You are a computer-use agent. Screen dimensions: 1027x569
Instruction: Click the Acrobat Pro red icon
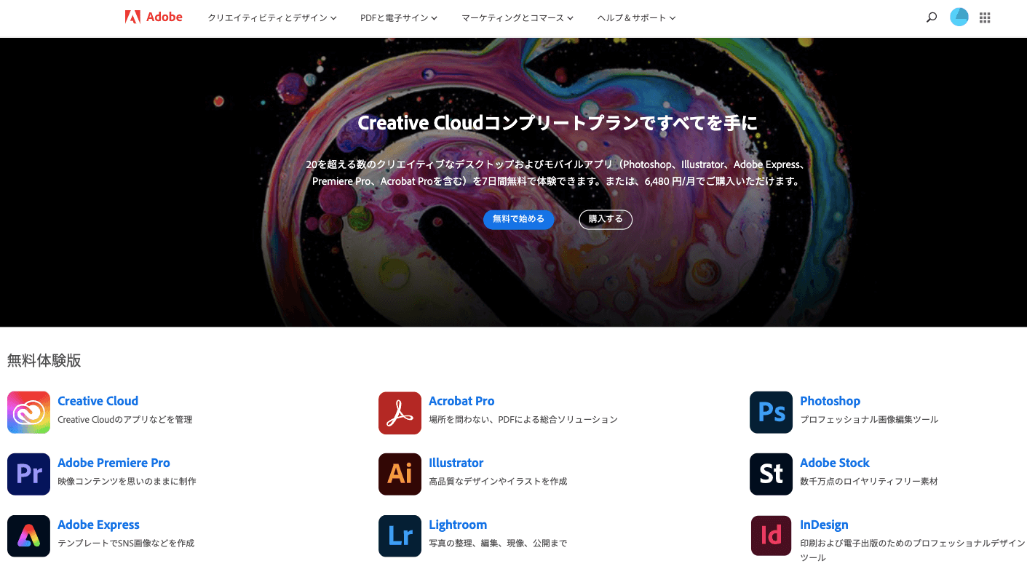pyautogui.click(x=400, y=413)
